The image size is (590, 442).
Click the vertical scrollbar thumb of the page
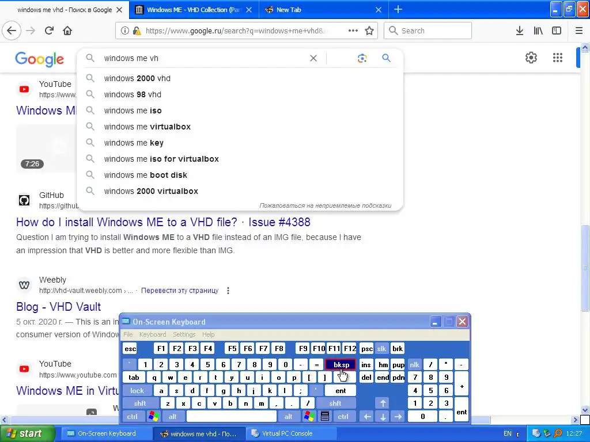point(585,268)
